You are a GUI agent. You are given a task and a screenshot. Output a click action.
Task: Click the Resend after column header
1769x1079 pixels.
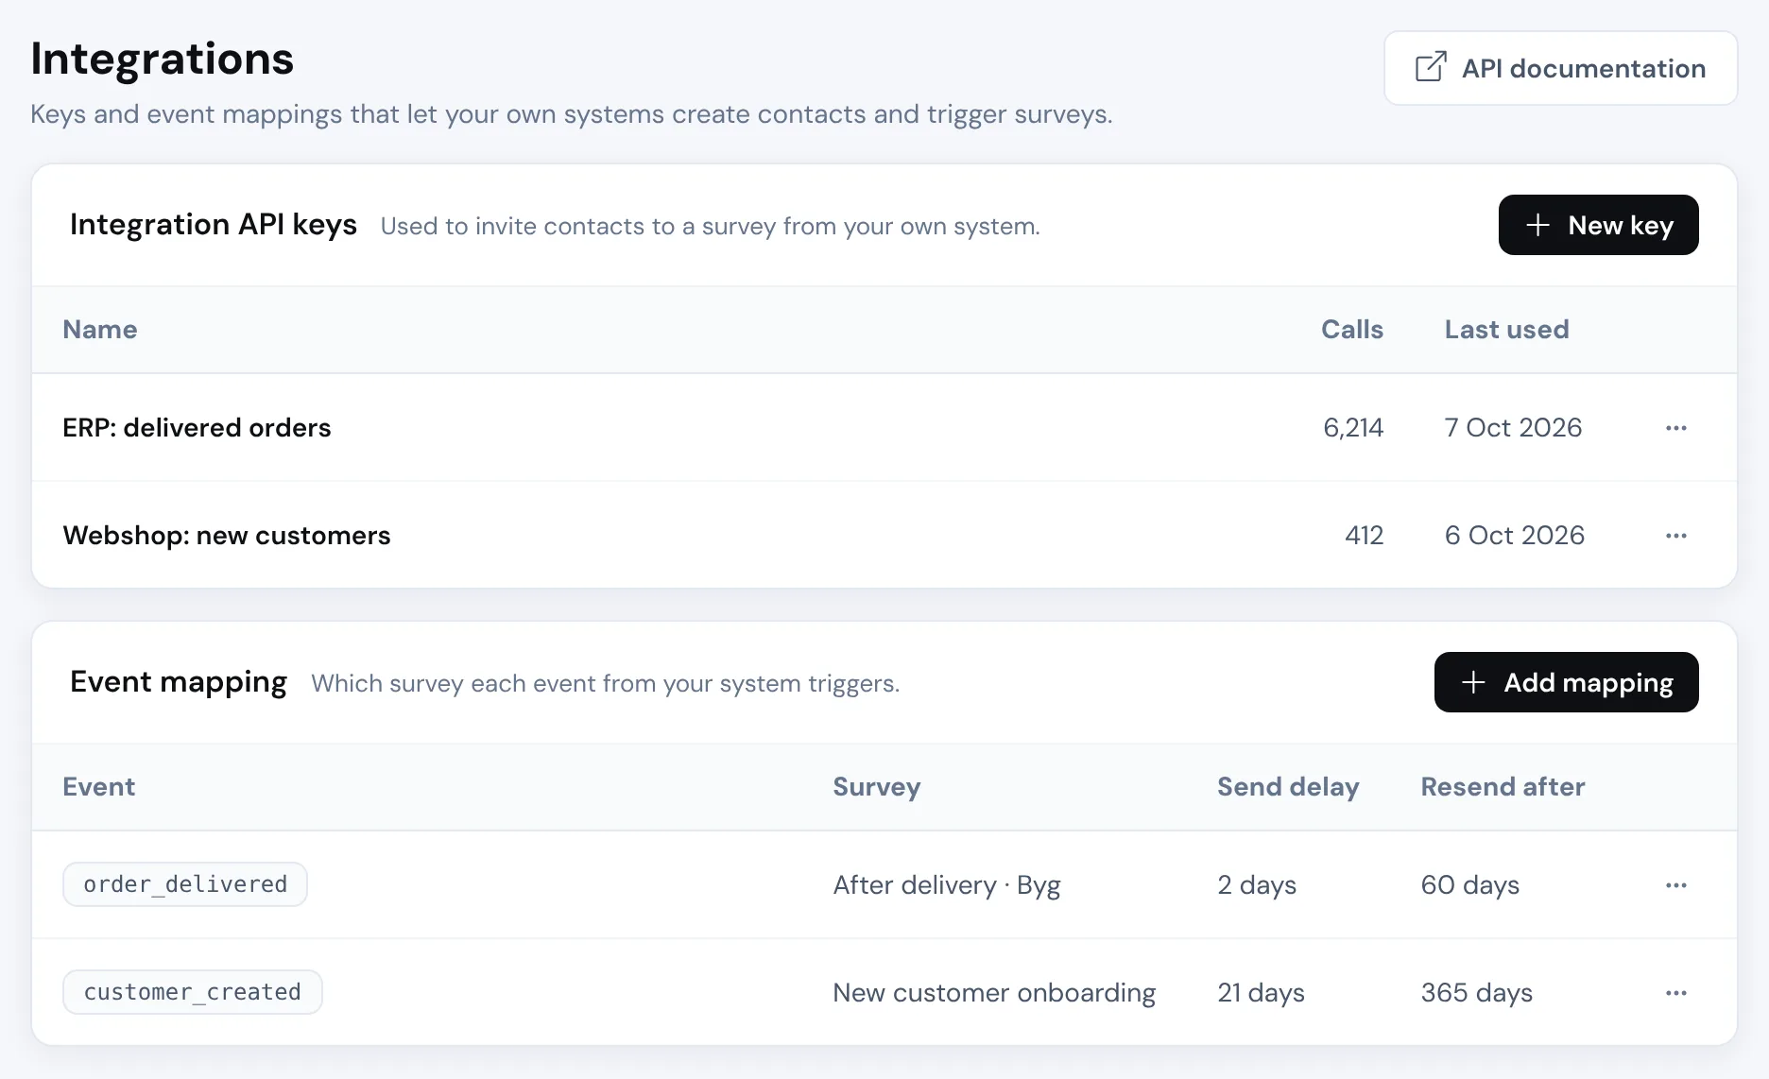click(1503, 787)
